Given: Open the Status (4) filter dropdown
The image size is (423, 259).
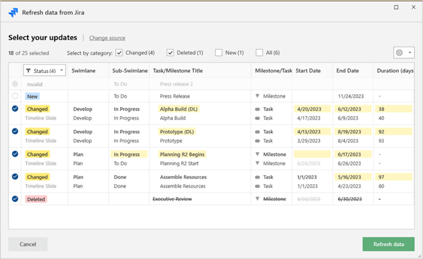Looking at the screenshot, I should tap(61, 70).
